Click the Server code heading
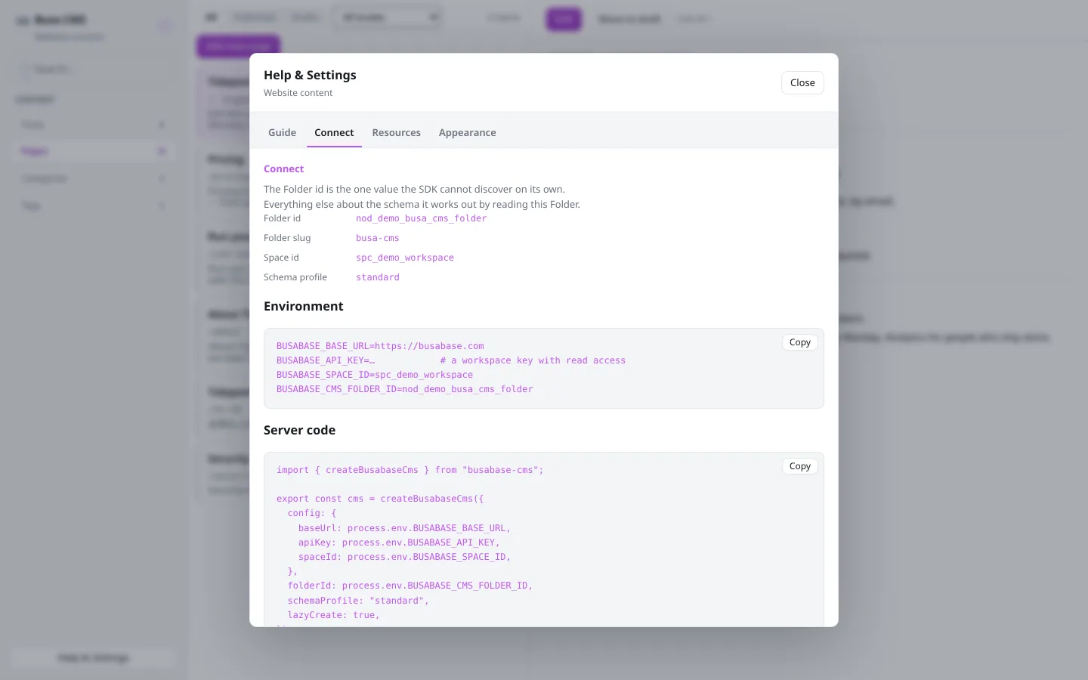This screenshot has width=1088, height=680. click(x=299, y=430)
